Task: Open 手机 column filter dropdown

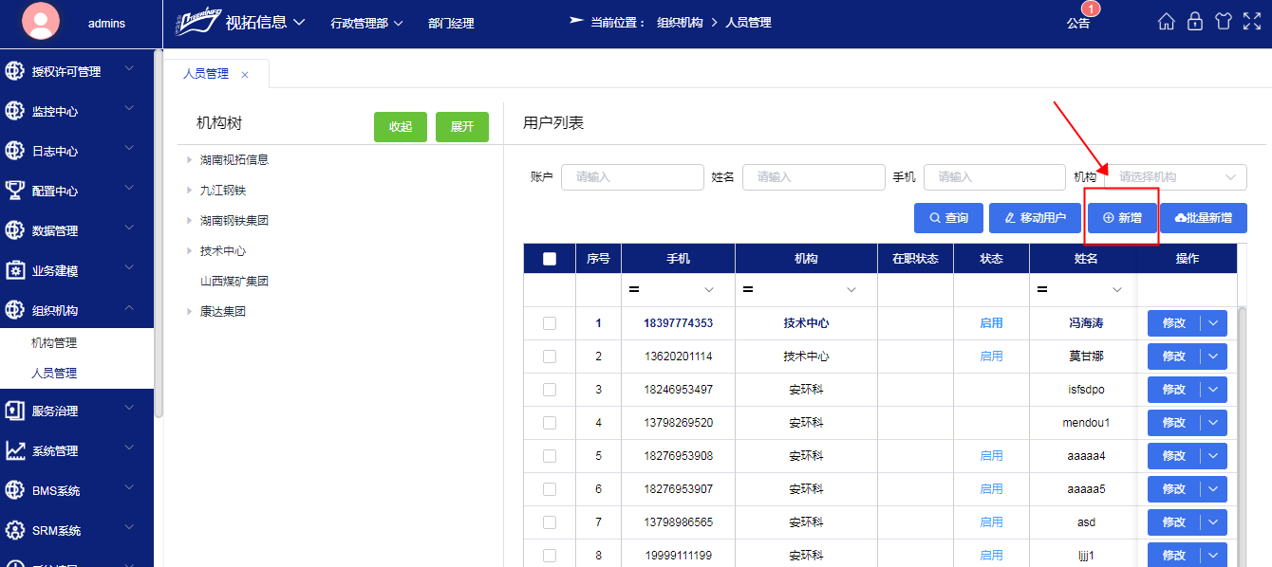Action: pyautogui.click(x=708, y=289)
